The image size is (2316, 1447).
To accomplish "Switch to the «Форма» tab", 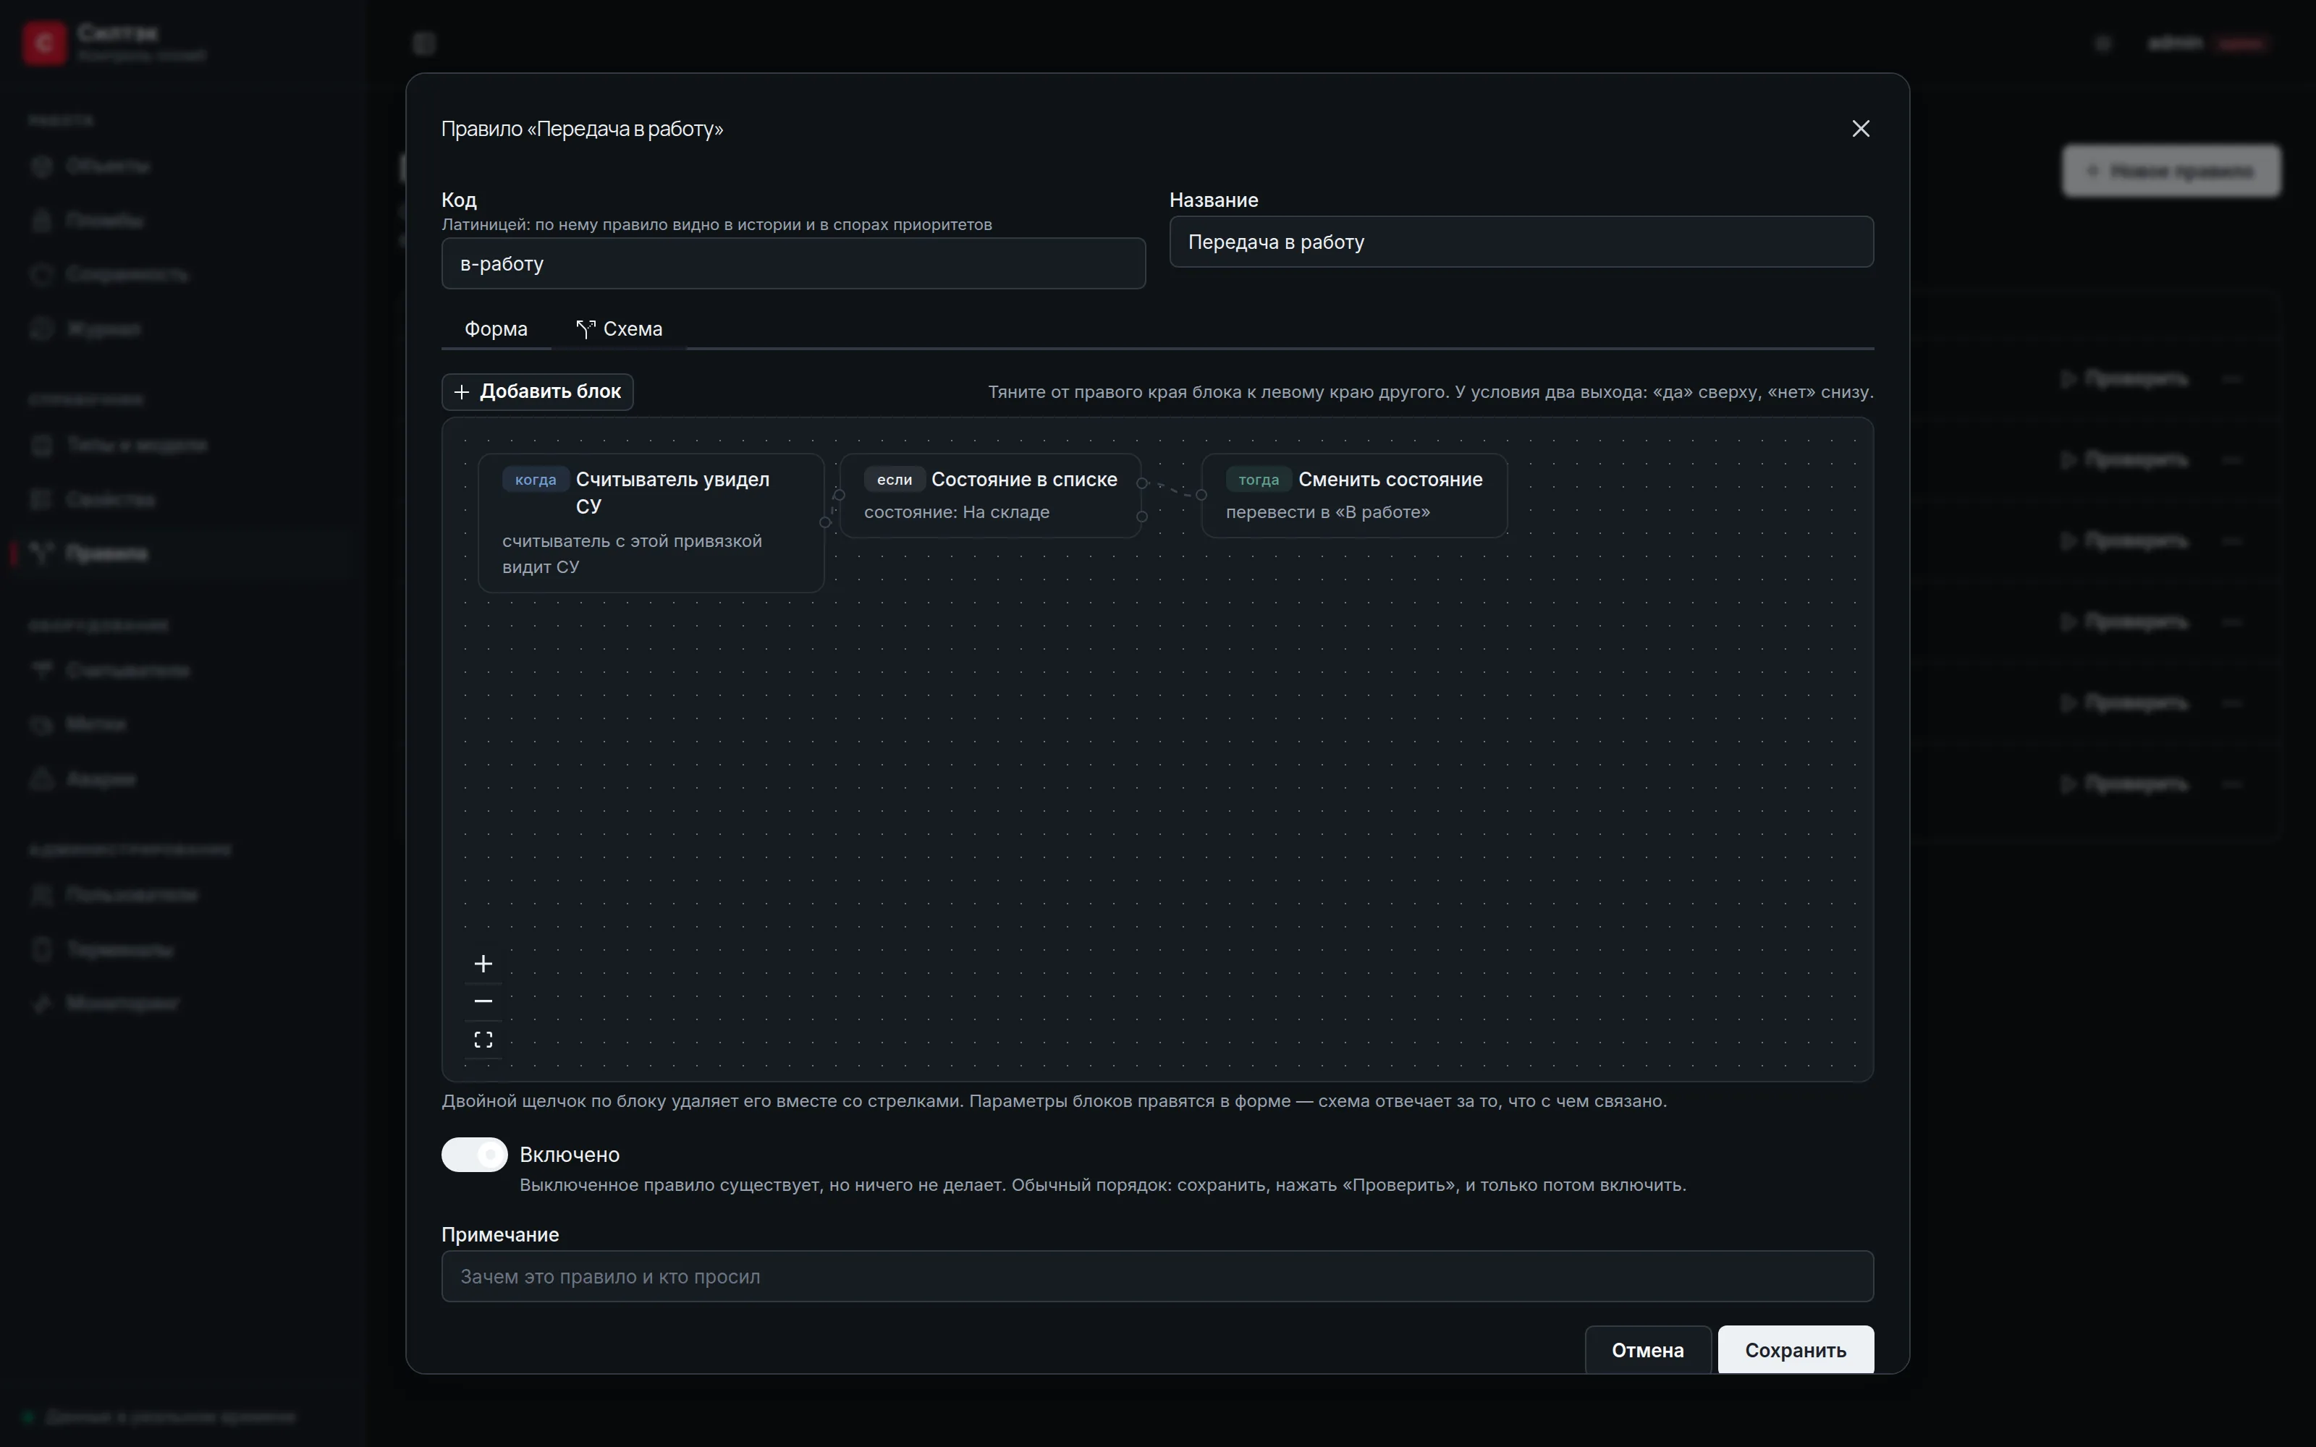I will point(496,328).
